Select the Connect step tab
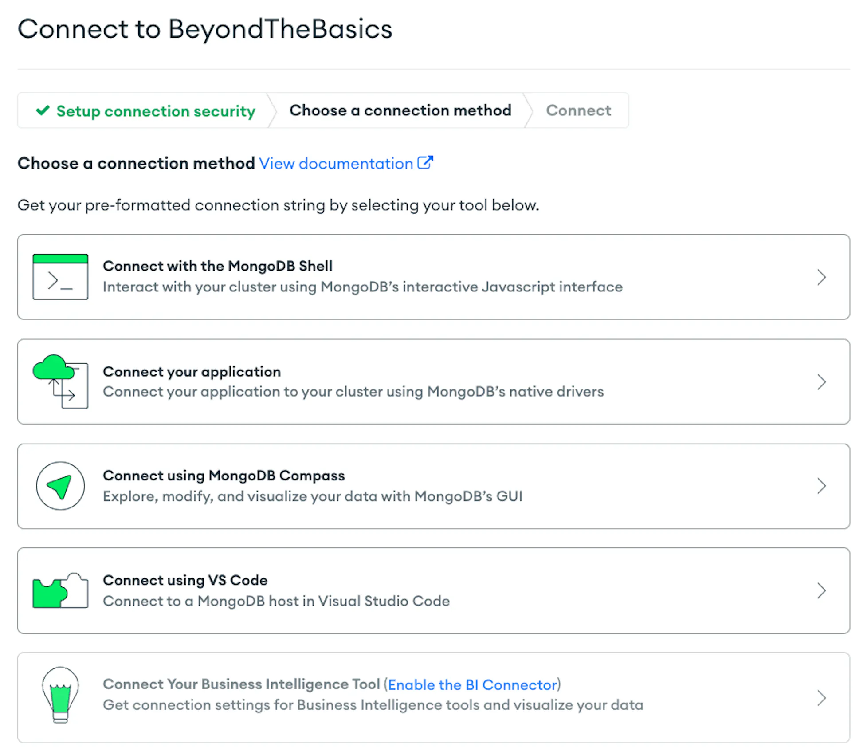The height and width of the screenshot is (755, 863). pyautogui.click(x=578, y=110)
